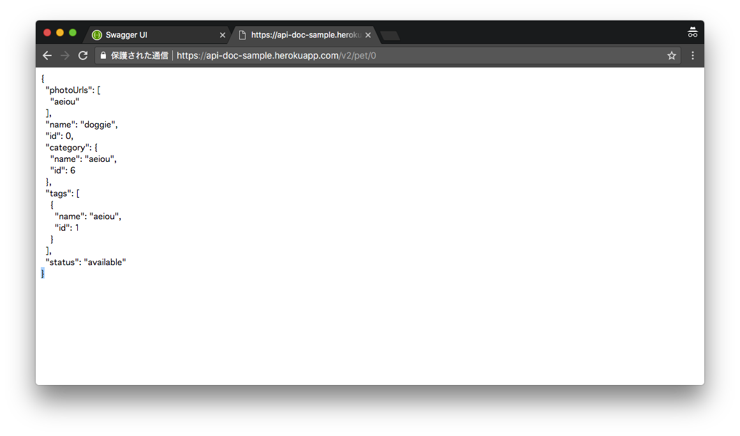Viewport: 740px width, 436px height.
Task: Click the Swagger UI tab favicon
Action: (x=97, y=35)
